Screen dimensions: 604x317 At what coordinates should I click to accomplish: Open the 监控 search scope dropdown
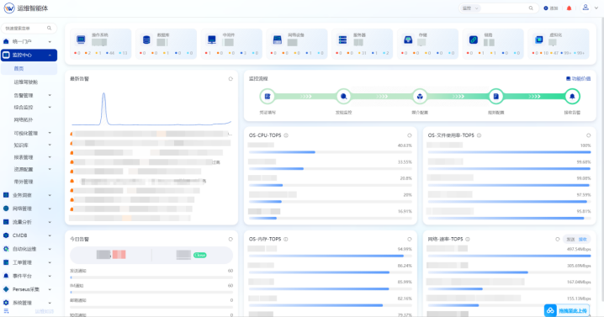coord(470,8)
